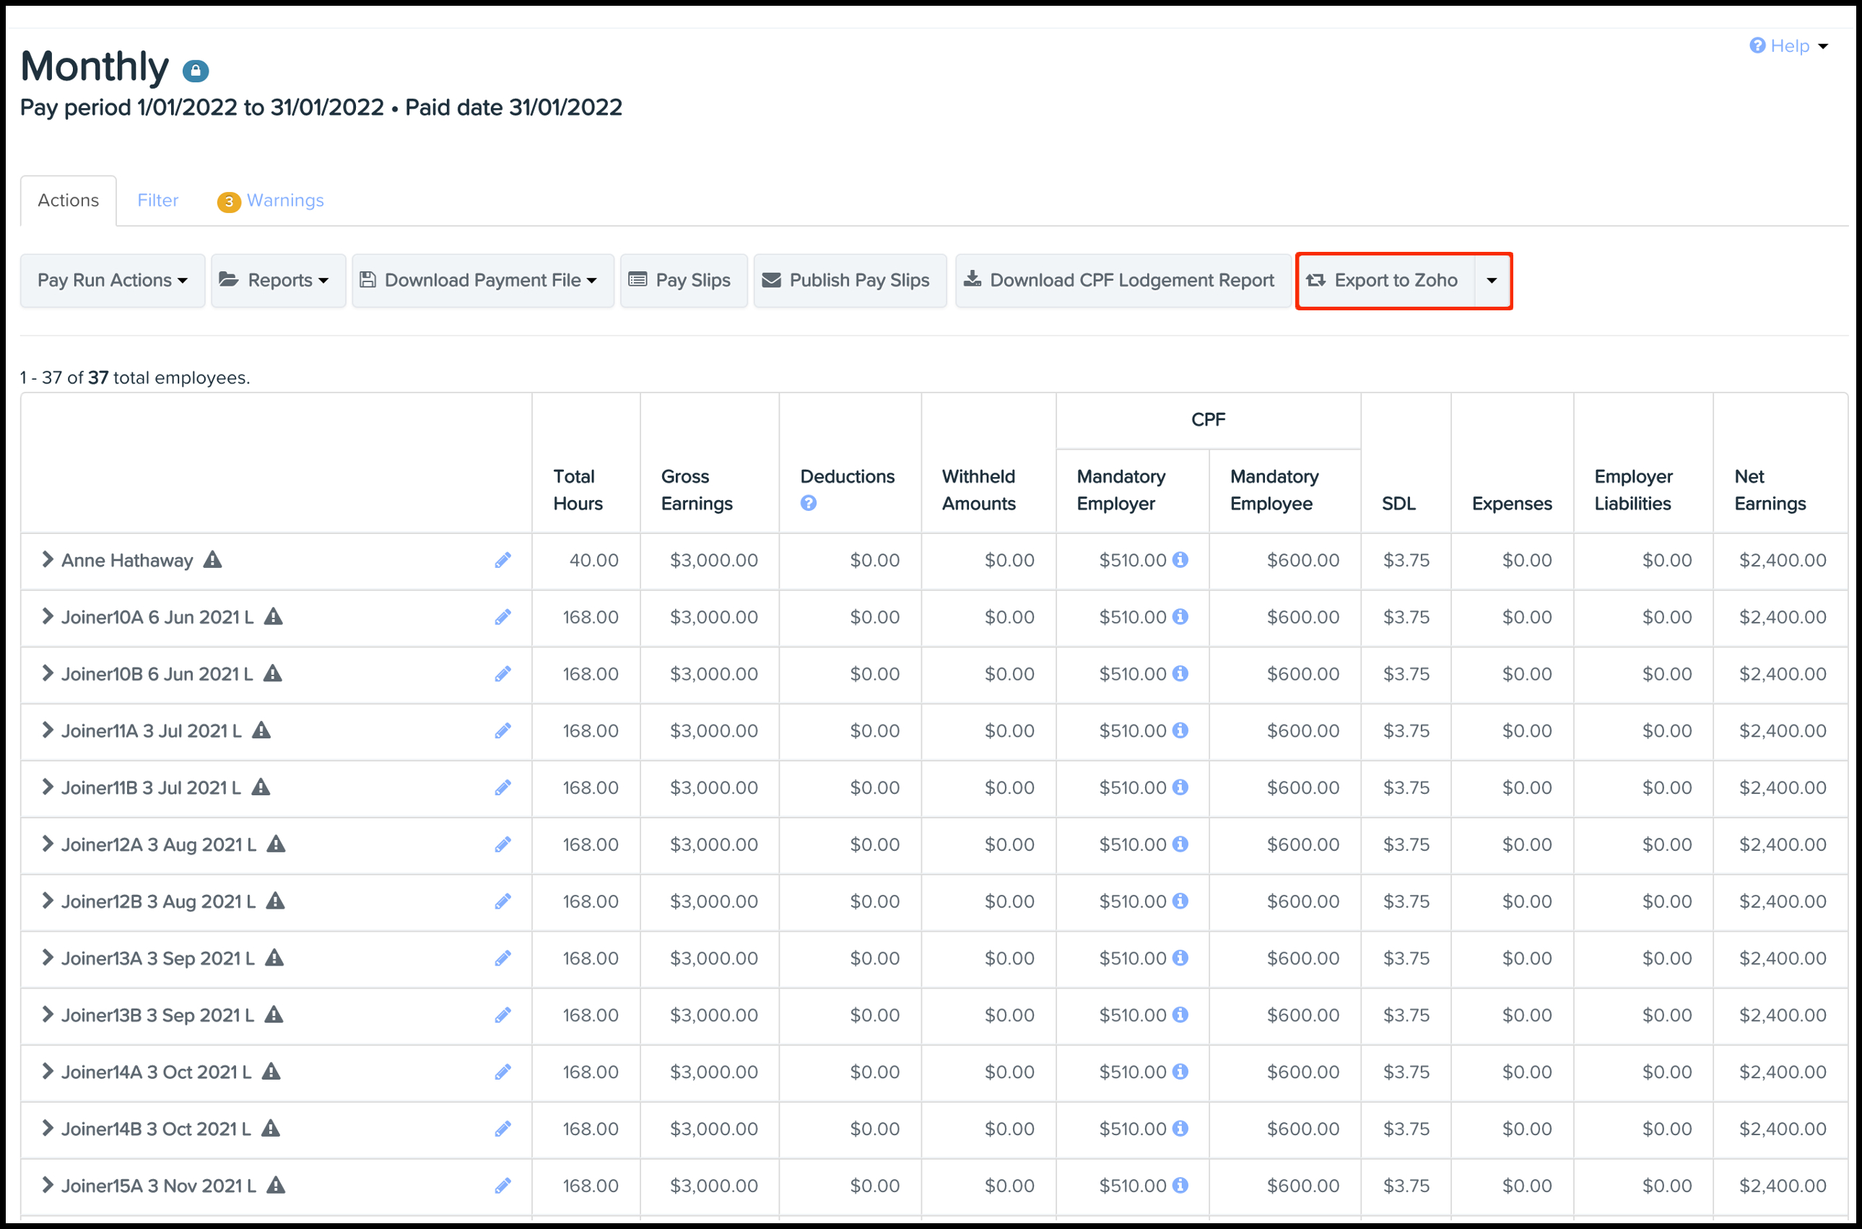Click Anne Hathaway's $3.75 SDL value

(x=1406, y=561)
